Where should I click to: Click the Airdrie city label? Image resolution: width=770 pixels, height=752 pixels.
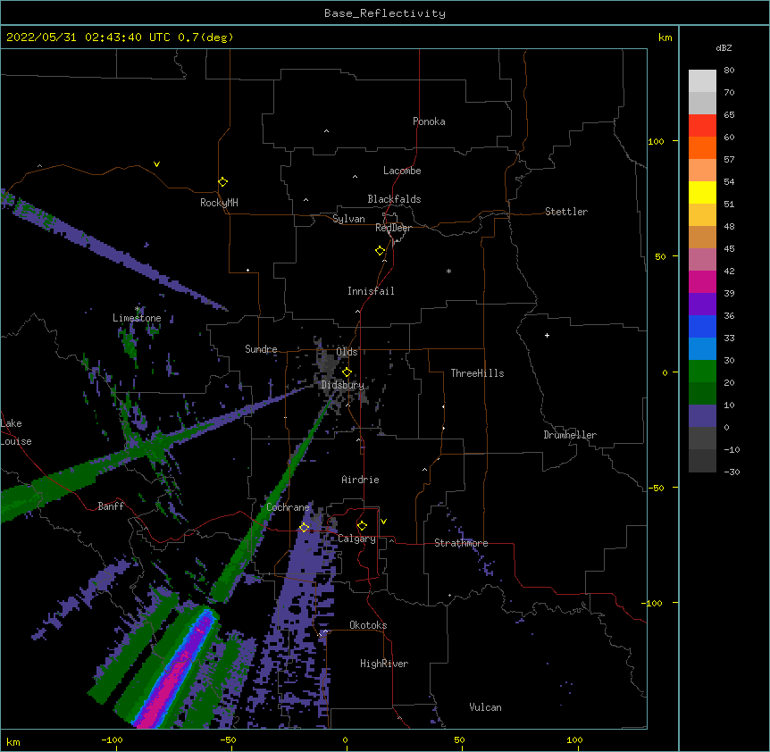point(360,480)
